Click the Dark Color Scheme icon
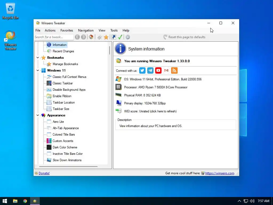The width and height of the screenshot is (273, 205). click(49, 147)
